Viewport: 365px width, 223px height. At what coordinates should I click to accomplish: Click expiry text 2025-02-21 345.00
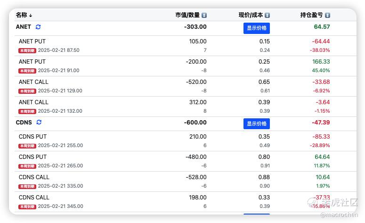coord(61,206)
